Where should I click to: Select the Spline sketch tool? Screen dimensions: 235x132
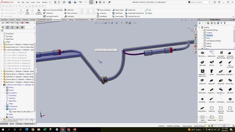pyautogui.click(x=149, y=13)
